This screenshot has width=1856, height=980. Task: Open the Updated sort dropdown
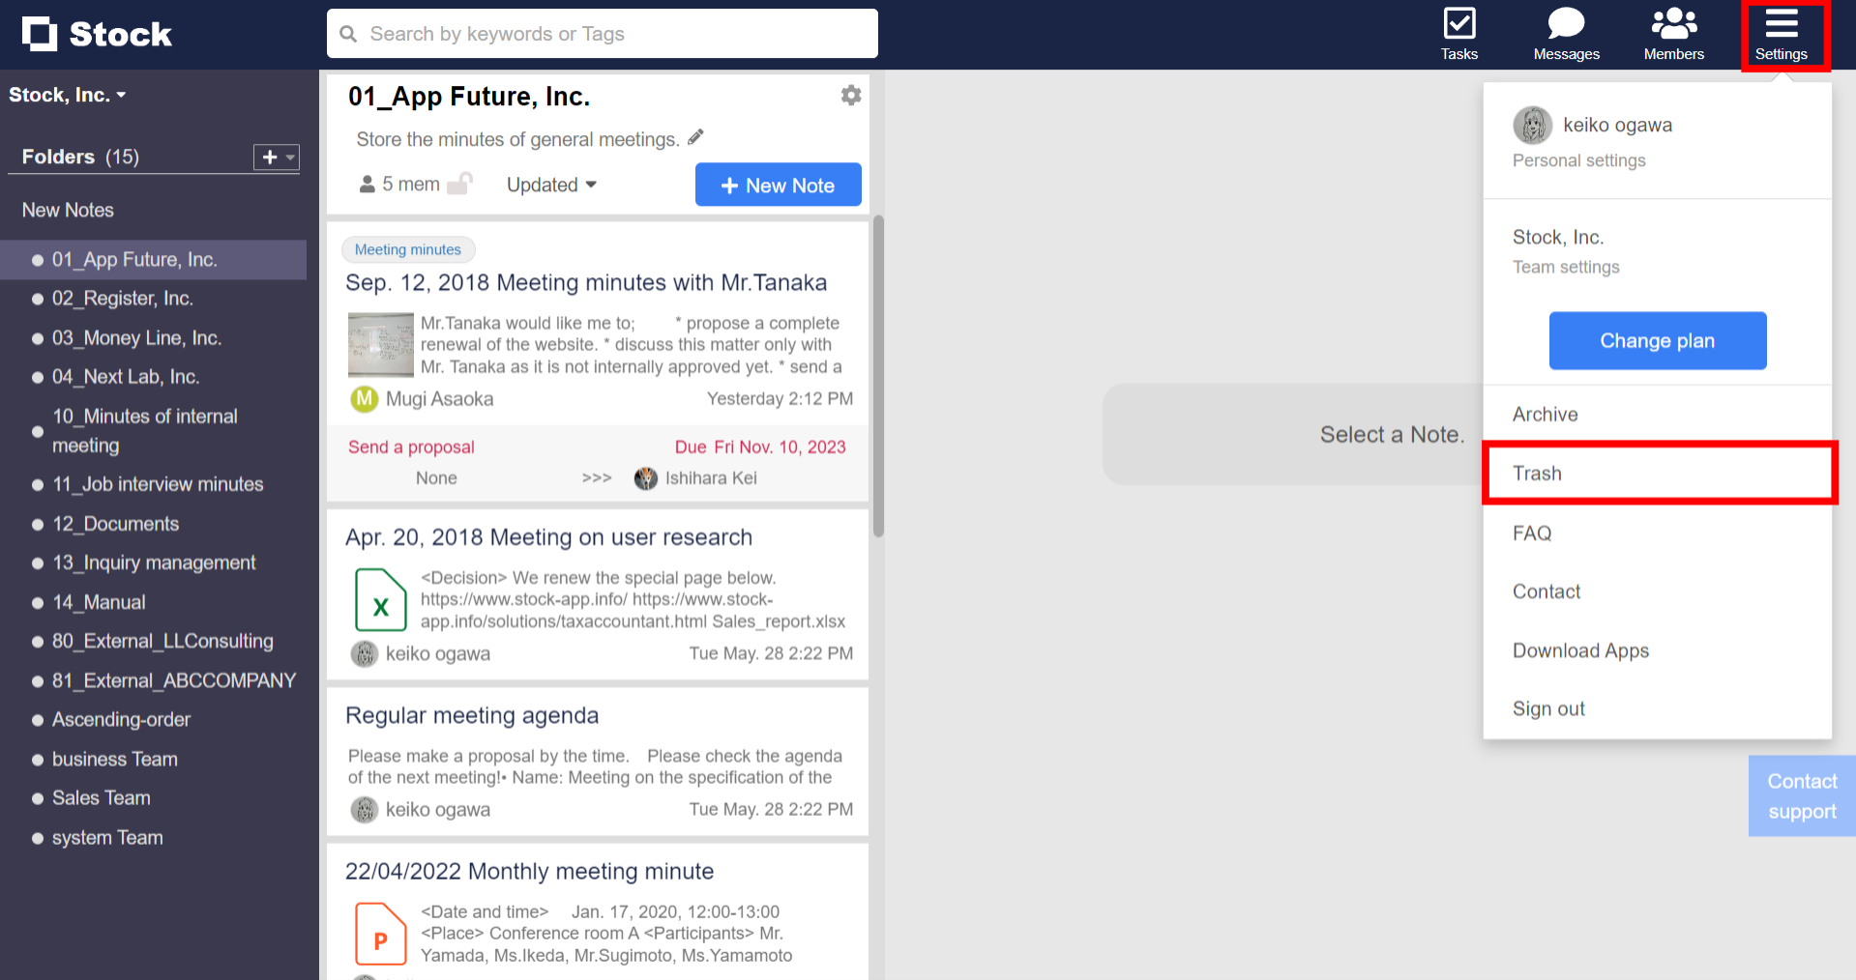[550, 185]
